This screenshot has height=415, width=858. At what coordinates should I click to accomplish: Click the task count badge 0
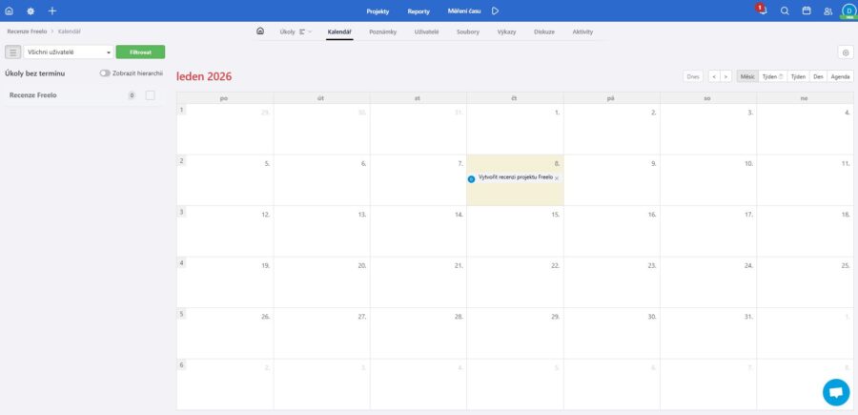coord(132,95)
